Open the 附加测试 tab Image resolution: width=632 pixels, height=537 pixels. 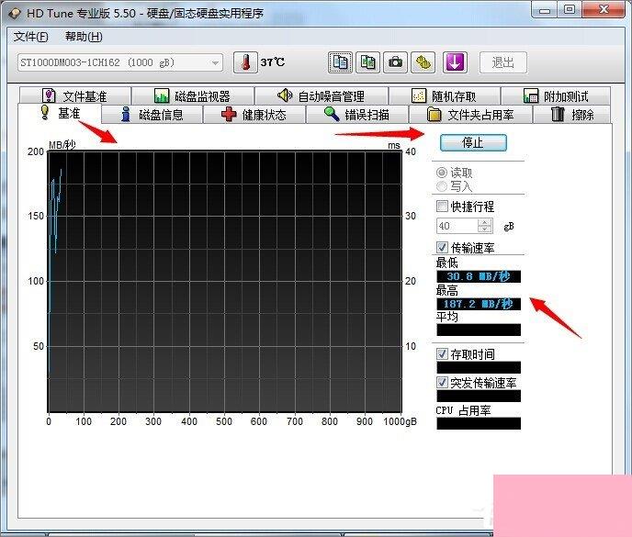coord(556,95)
